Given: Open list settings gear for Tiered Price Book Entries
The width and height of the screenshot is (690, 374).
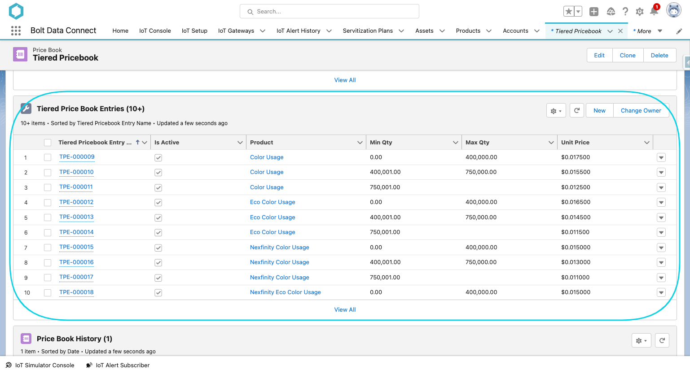Looking at the screenshot, I should 556,111.
